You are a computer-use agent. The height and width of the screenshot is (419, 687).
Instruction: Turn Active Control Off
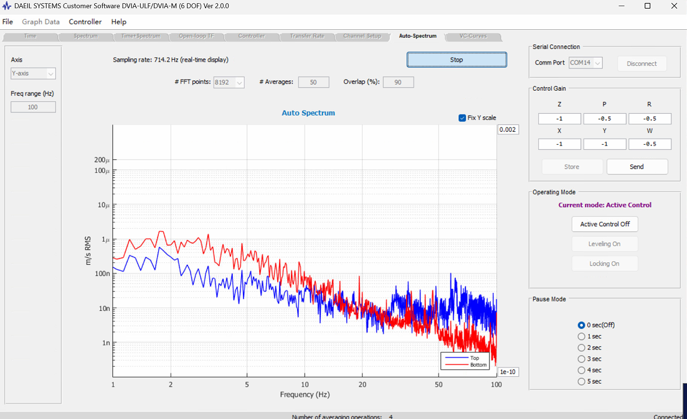click(605, 224)
